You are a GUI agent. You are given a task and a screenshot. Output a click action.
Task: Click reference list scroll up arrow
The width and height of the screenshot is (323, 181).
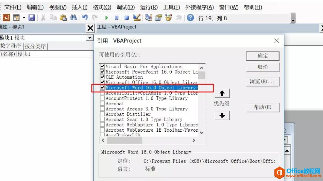[202, 68]
